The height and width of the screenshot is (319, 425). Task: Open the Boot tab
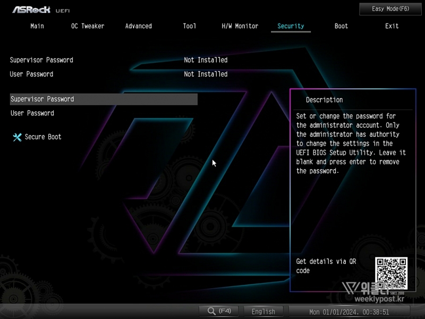(341, 26)
